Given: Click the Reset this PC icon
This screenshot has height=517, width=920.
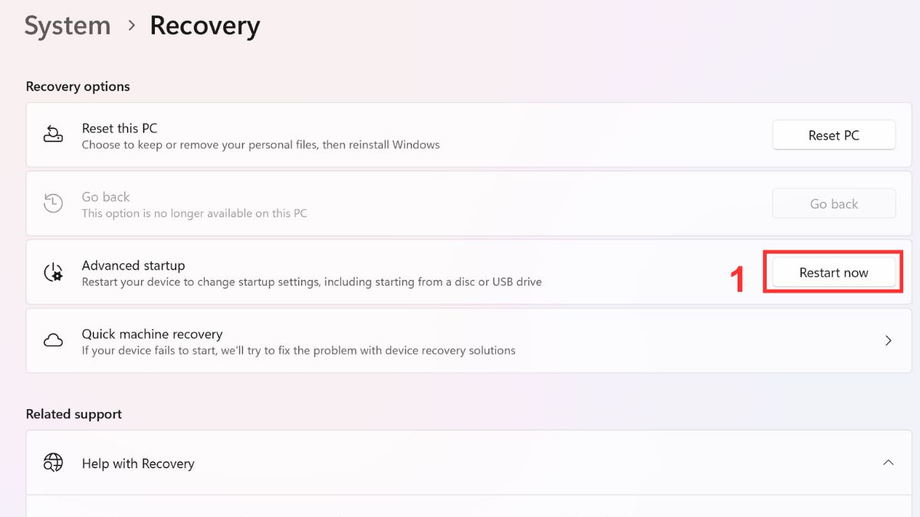Looking at the screenshot, I should tap(53, 134).
